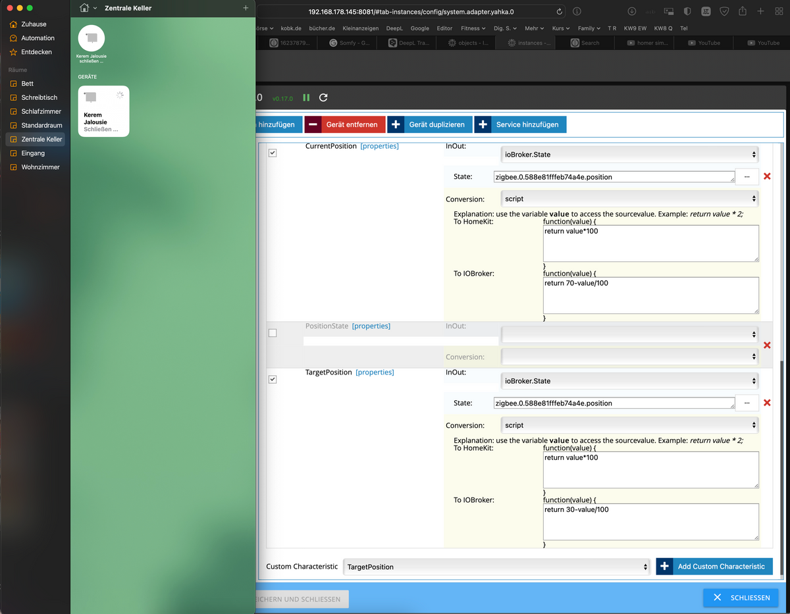Open TargetPosition properties link
The width and height of the screenshot is (790, 614).
click(x=375, y=372)
